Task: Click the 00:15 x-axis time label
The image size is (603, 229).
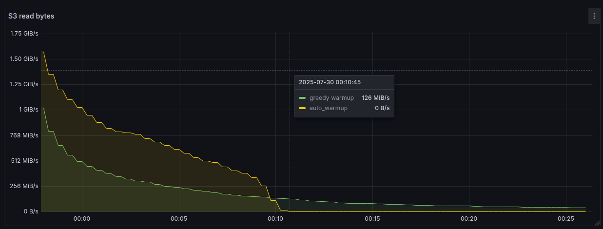Action: pos(372,219)
